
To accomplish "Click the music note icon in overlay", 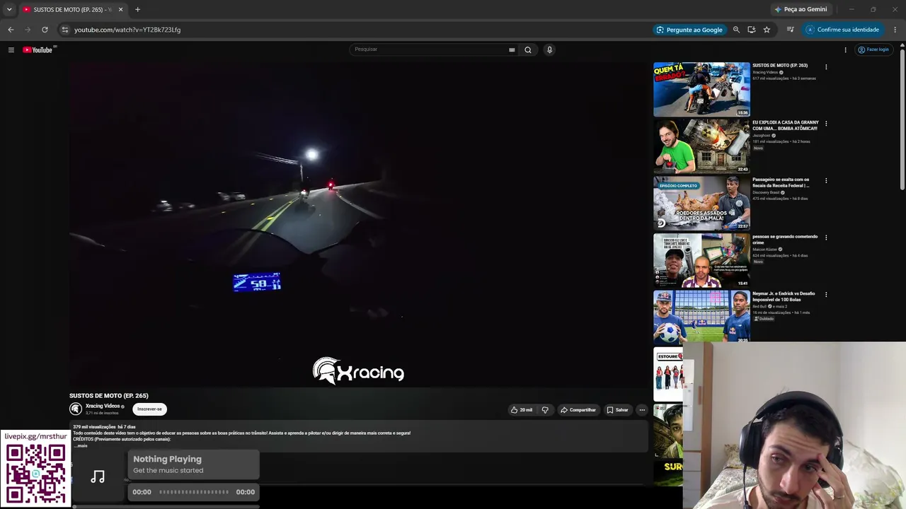I will (98, 476).
